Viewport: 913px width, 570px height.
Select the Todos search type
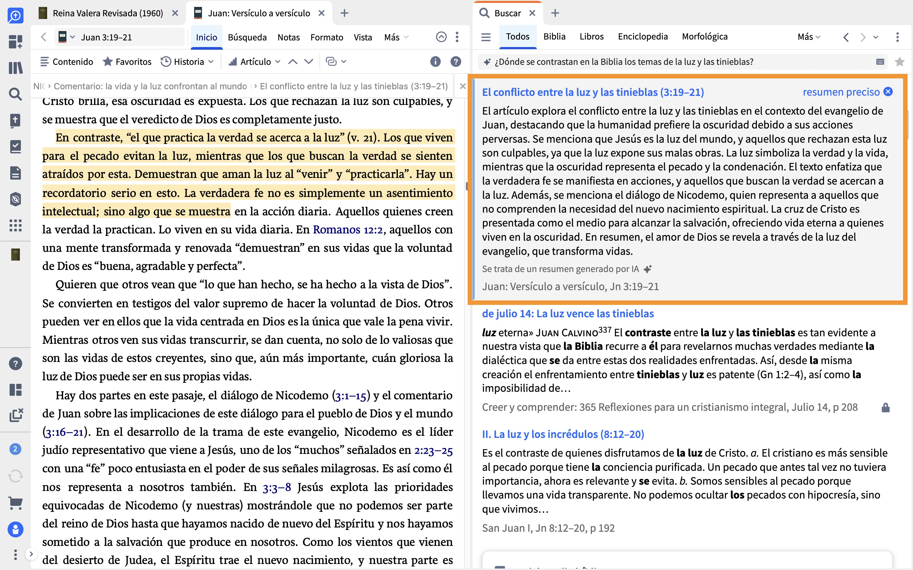coord(517,36)
